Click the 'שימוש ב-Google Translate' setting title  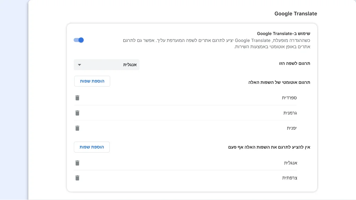point(284,34)
